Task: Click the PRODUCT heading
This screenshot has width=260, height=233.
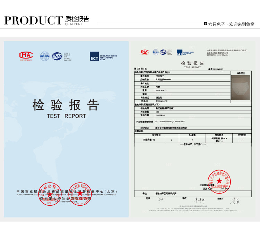Action: click(x=34, y=20)
